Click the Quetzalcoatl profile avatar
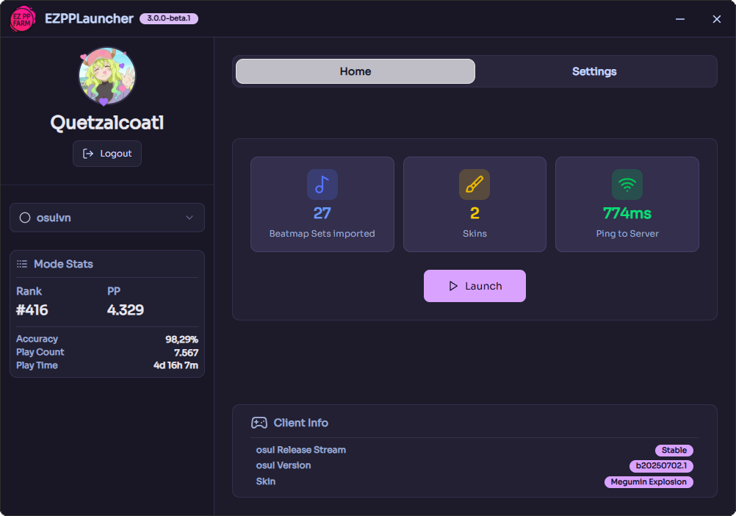Screen dimensions: 736x516 coord(107,76)
